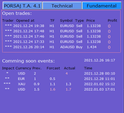Click the Trader column header

8,21
